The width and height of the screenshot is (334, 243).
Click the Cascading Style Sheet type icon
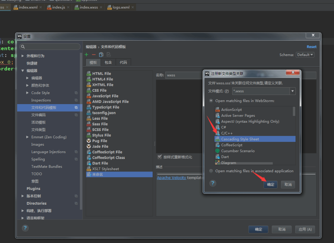(x=218, y=139)
